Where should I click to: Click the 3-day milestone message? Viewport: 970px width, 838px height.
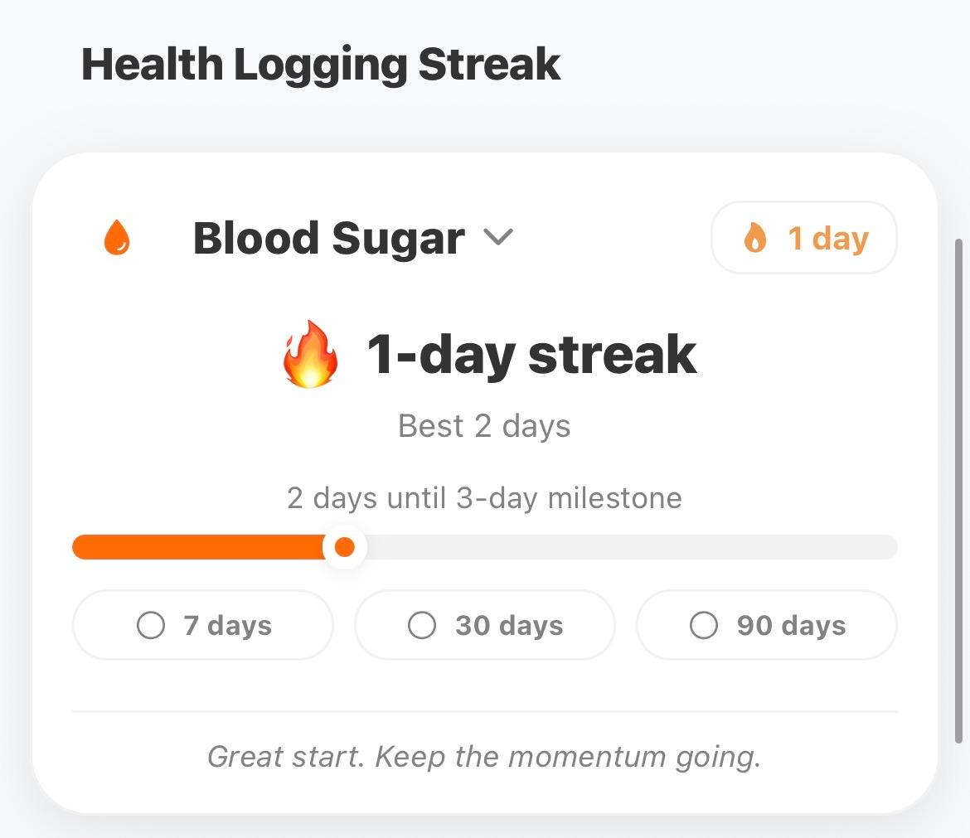point(484,497)
